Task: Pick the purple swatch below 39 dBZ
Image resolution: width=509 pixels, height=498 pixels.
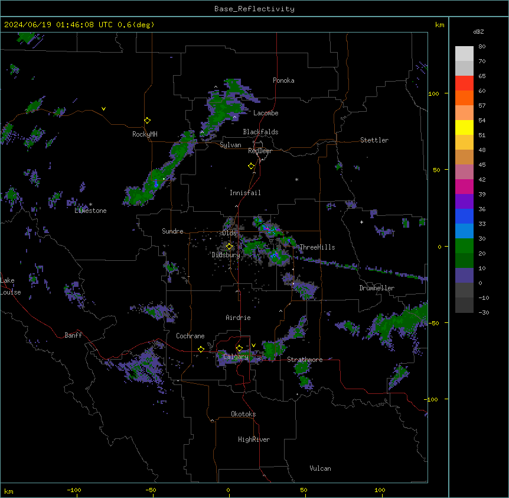Action: 464,202
